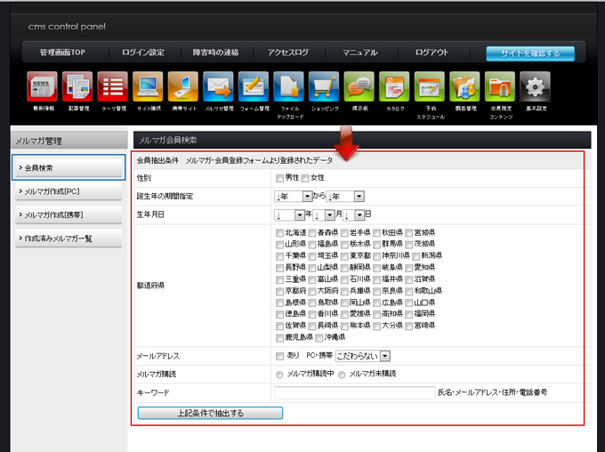The image size is (605, 452).
Task: Open the 携帯サイト mobile icon
Action: pos(183,86)
